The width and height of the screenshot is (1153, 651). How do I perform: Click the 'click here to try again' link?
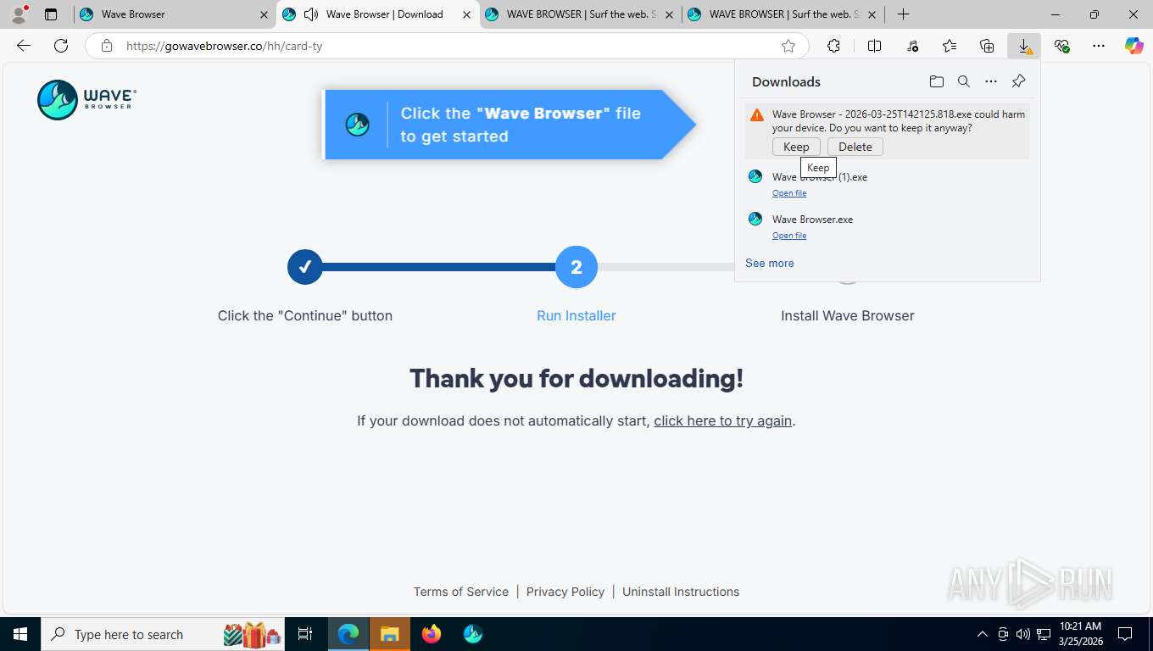pyautogui.click(x=722, y=420)
